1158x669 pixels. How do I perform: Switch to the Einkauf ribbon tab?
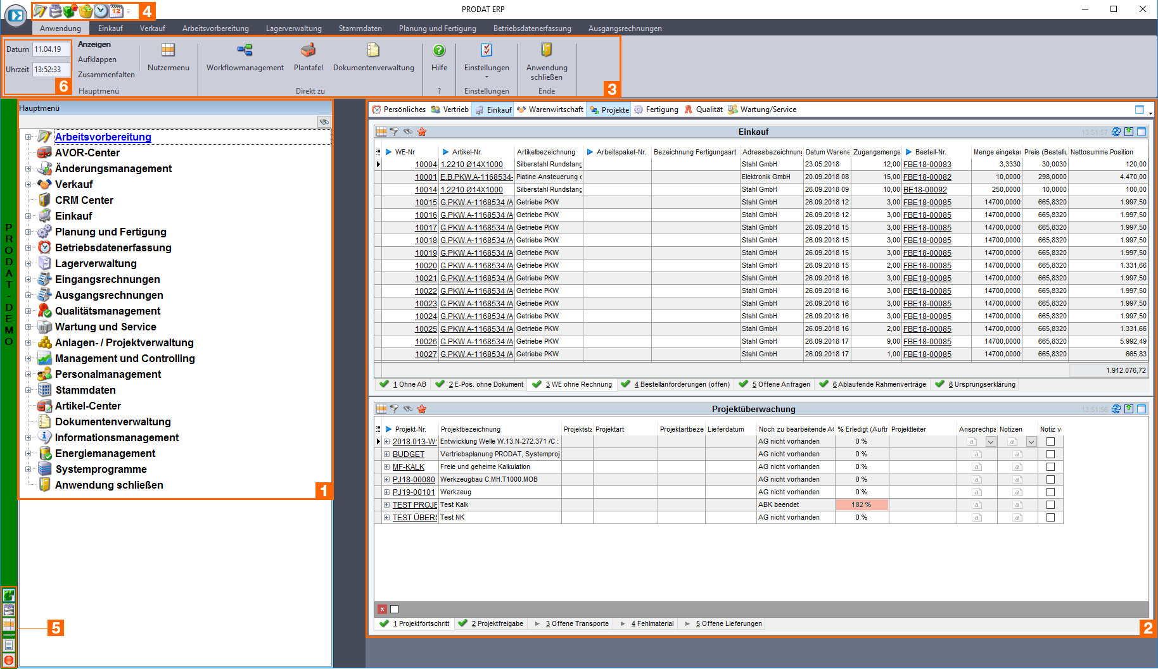(x=110, y=28)
